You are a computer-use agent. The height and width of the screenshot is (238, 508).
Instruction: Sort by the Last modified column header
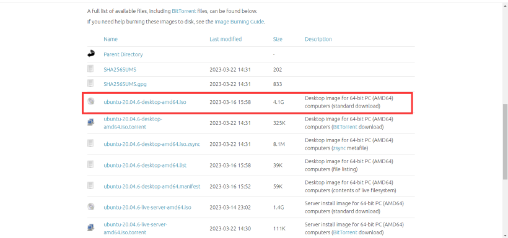(226, 39)
